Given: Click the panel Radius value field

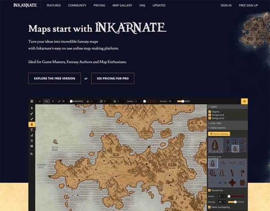Looking at the screenshot, I should [220, 196].
